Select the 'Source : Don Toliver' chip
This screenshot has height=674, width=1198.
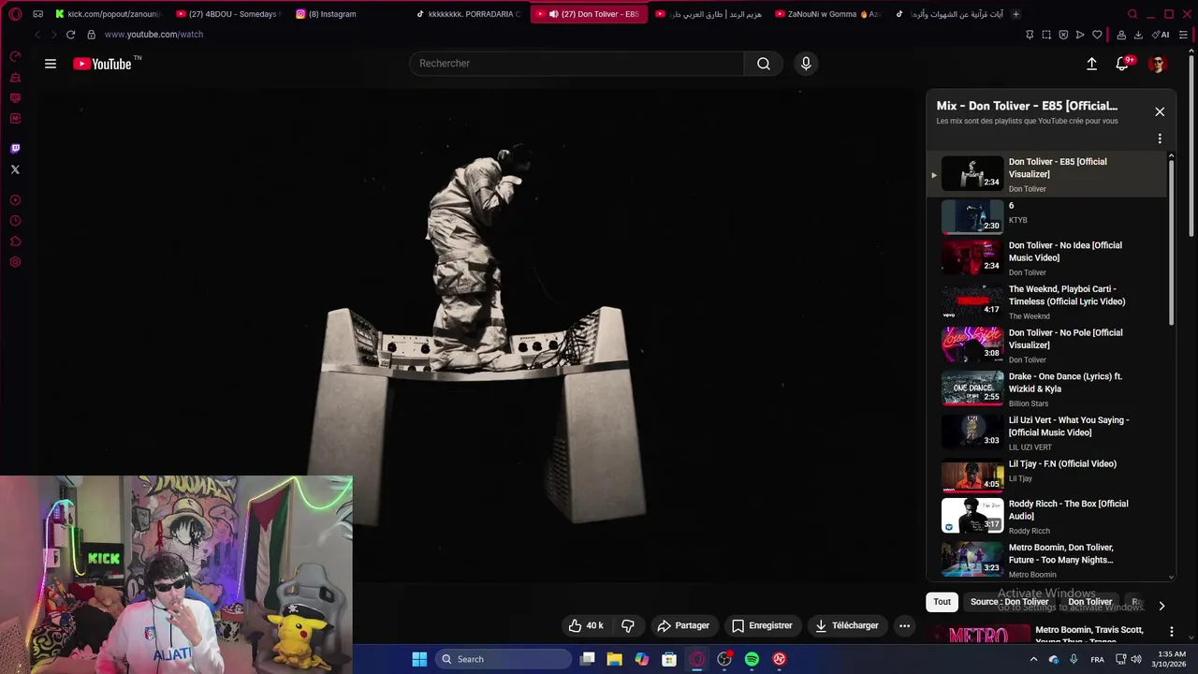1009,602
